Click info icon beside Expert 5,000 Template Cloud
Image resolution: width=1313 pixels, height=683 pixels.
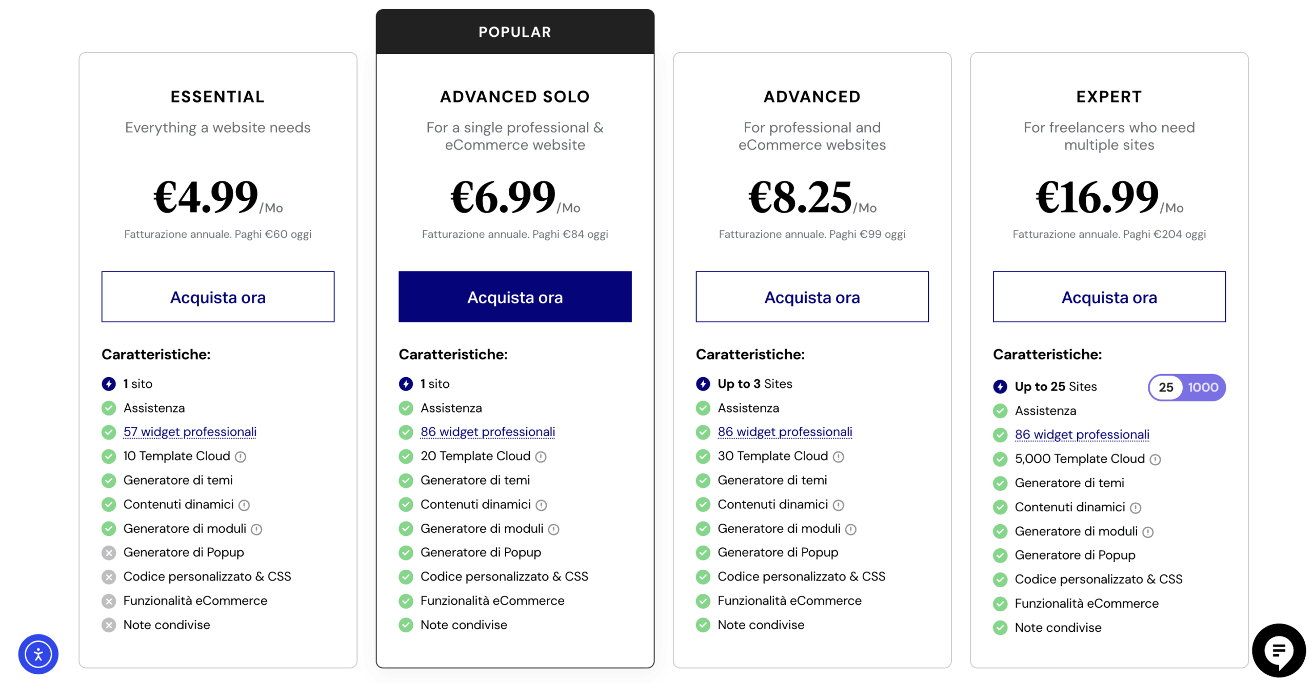point(1155,460)
